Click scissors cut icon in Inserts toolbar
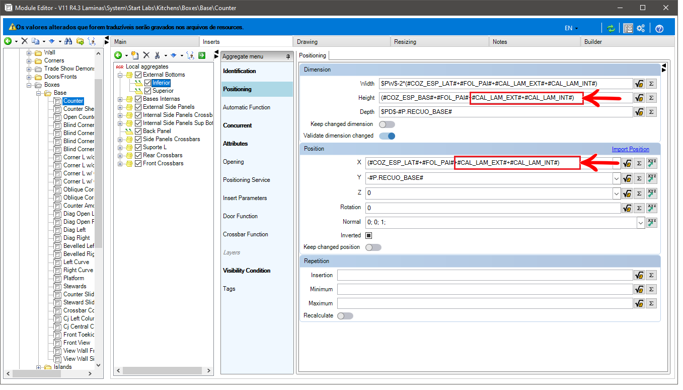The width and height of the screenshot is (683, 390). pyautogui.click(x=157, y=55)
